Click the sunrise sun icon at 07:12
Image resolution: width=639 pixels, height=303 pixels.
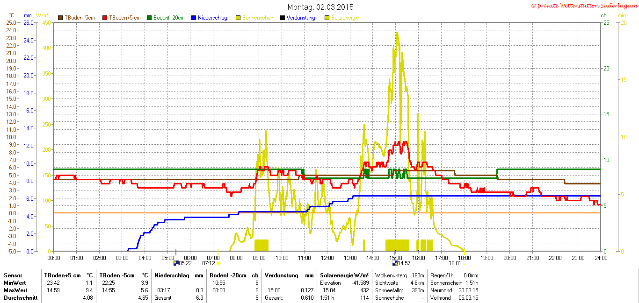(218, 263)
